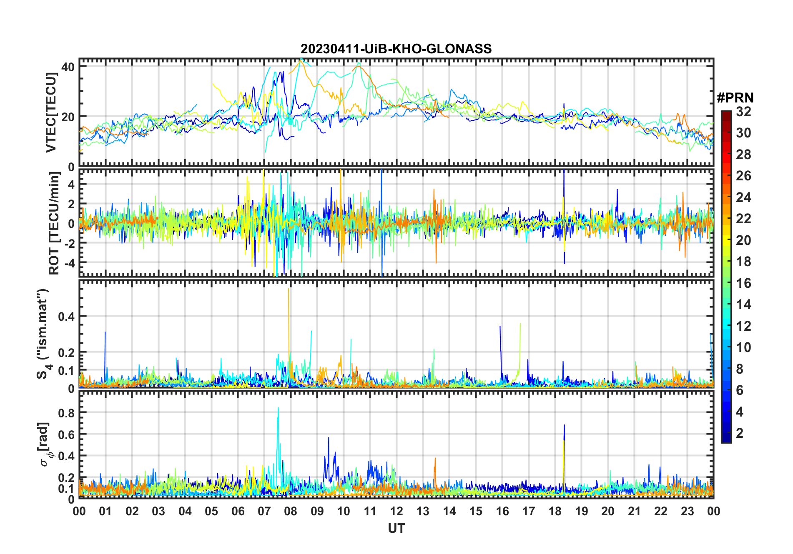
Task: Click the sigma phi [rad] axis label
Action: pos(45,444)
